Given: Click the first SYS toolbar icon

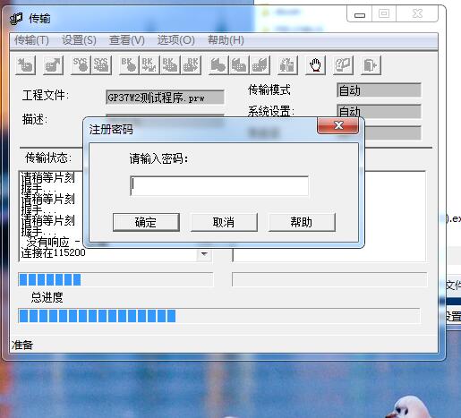Looking at the screenshot, I should pyautogui.click(x=81, y=65).
